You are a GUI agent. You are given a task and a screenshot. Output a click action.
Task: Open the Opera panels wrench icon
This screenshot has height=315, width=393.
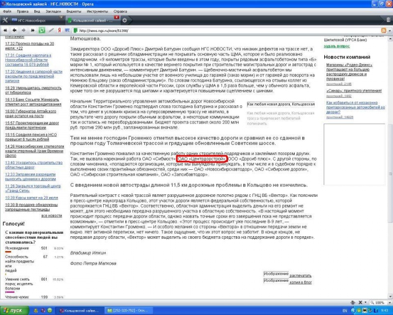coord(5,20)
